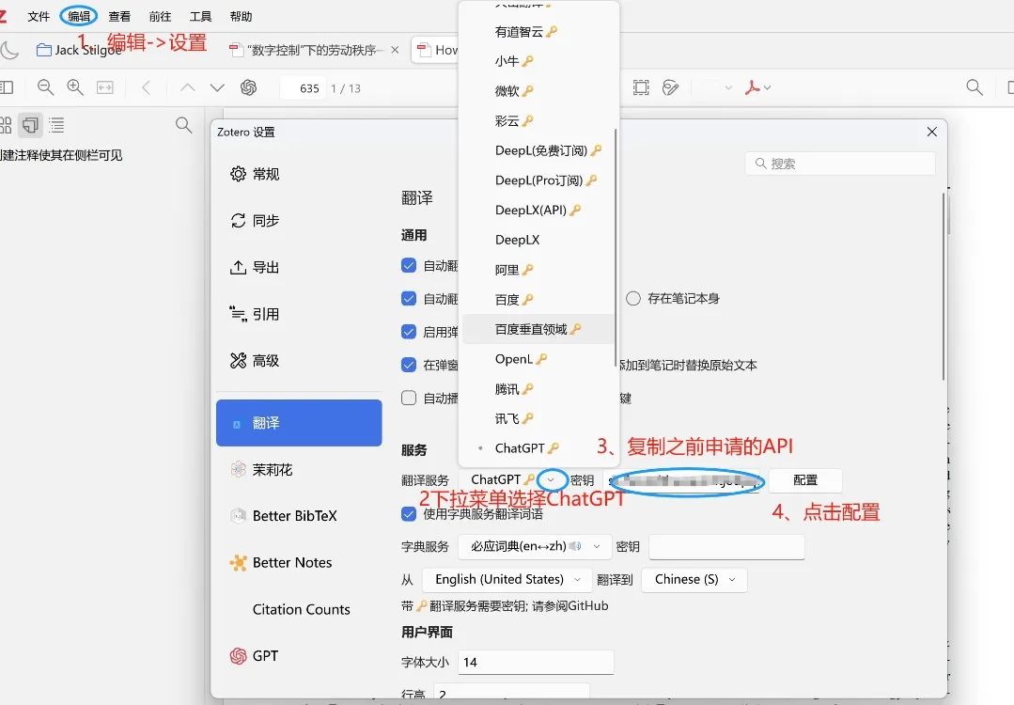Click the page number field showing 635
The image size is (1014, 705).
pos(302,88)
